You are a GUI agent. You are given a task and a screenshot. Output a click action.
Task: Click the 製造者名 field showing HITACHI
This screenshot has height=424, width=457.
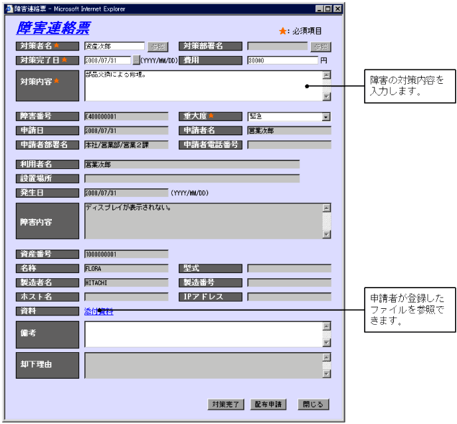(x=126, y=283)
